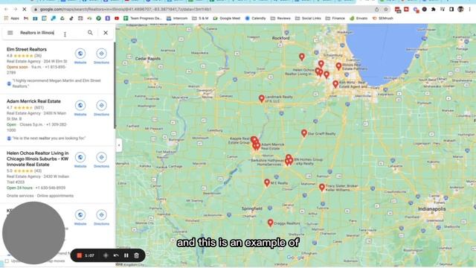Image resolution: width=476 pixels, height=268 pixels.
Task: Clear the Maps search with the X
Action: tap(106, 33)
